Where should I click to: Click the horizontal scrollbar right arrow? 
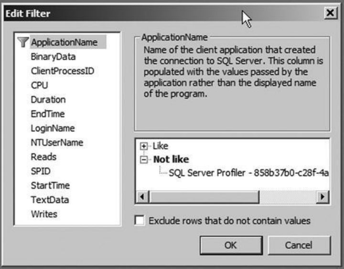(323, 196)
